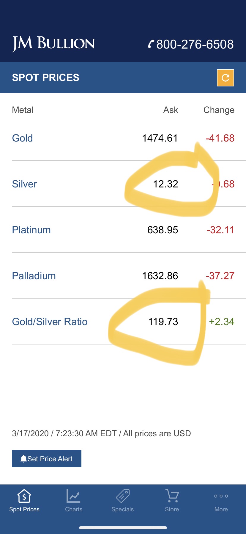Tap the orange refresh icon

tap(225, 78)
